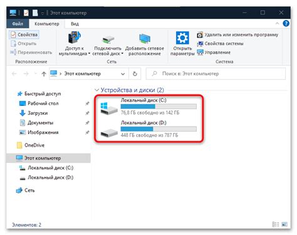297x235 pixels.
Task: Go back with the back arrow
Action: click(14, 73)
